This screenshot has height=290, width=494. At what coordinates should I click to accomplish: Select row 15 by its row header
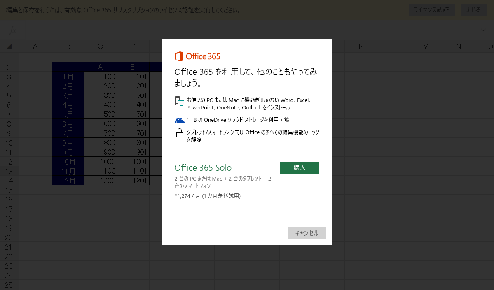click(9, 190)
